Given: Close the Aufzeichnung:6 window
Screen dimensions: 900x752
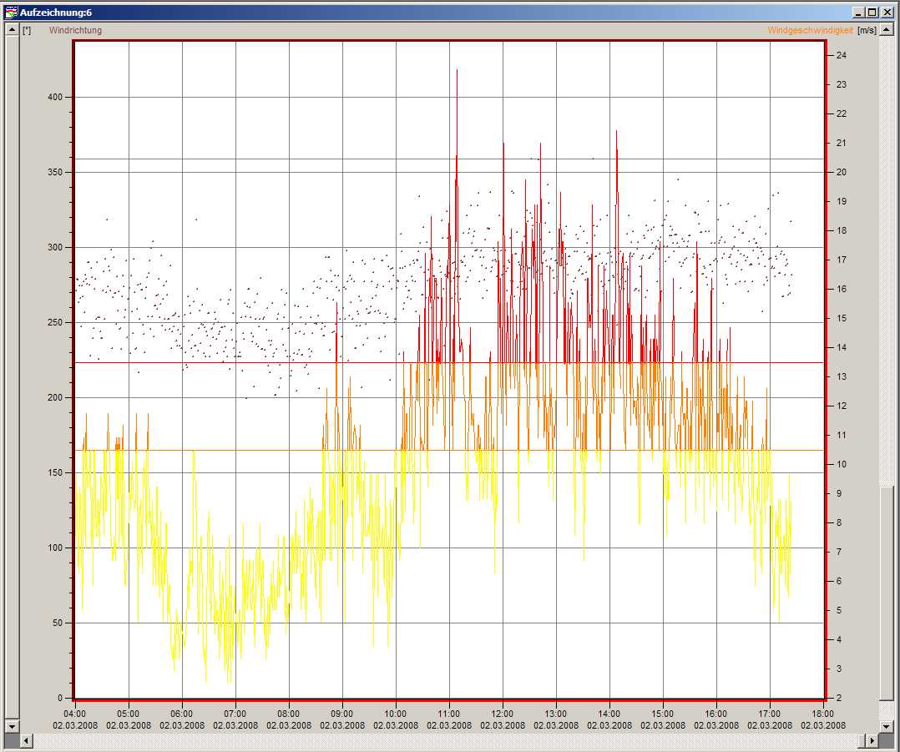Looking at the screenshot, I should click(887, 13).
